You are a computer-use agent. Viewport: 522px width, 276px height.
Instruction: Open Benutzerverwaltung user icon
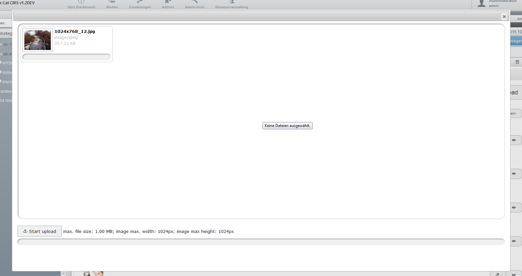click(x=231, y=2)
